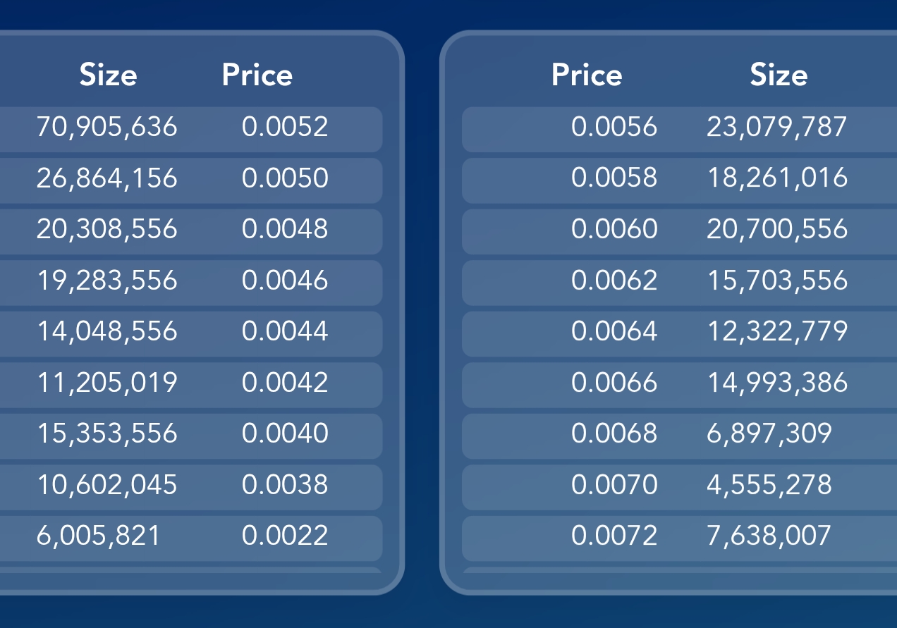Screen dimensions: 897x628
Task: Choose the bid row with size 6,005,821
Action: [190, 538]
